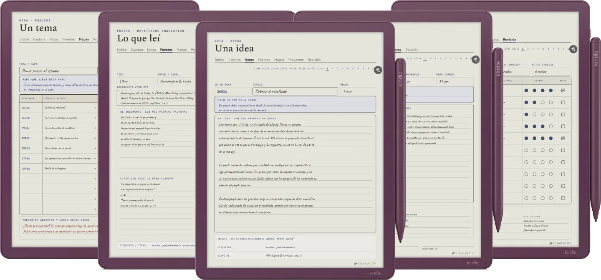Open Proyectos tab on Una idea page
This screenshot has width=601, height=280.
296,60
